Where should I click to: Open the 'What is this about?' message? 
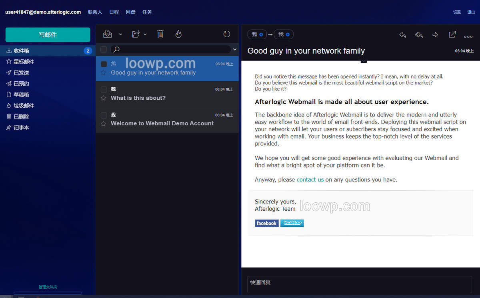coord(167,94)
